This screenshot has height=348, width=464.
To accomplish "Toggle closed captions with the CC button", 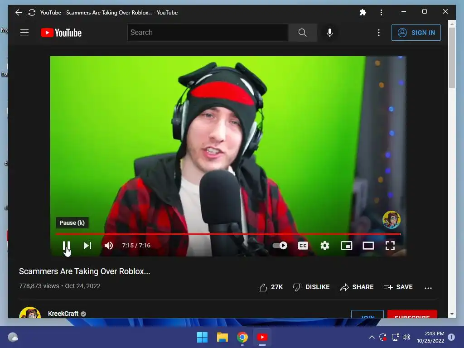I will click(x=303, y=246).
